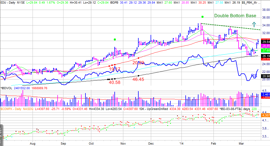This screenshot has width=270, height=146.
Task: Click the red MA1 30.25 header value
Action: pyautogui.click(x=202, y=2)
